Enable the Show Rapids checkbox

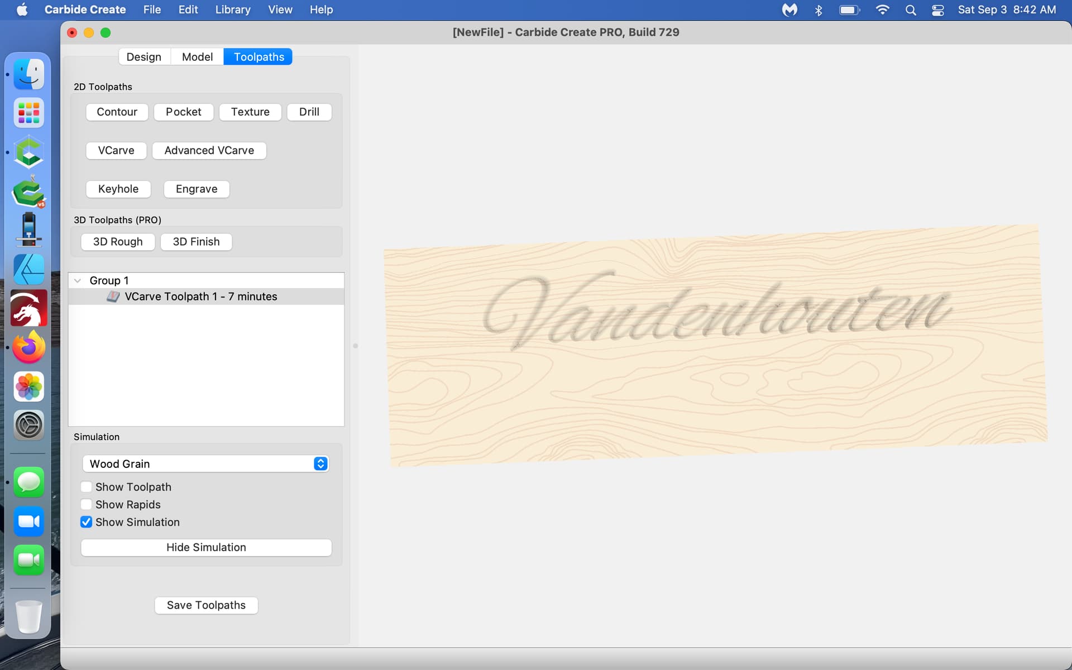point(86,505)
